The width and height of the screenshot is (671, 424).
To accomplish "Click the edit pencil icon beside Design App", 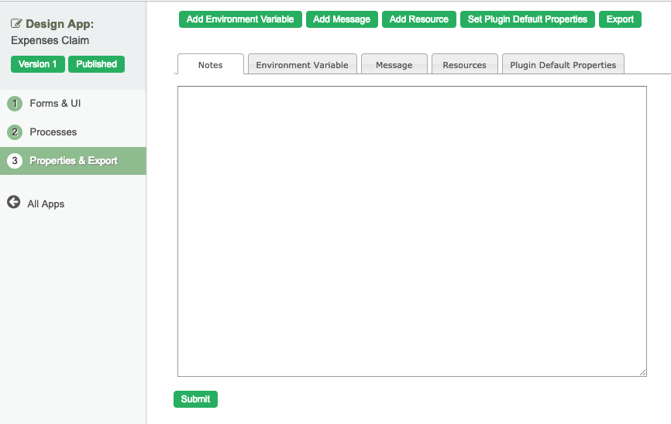I will tap(16, 24).
